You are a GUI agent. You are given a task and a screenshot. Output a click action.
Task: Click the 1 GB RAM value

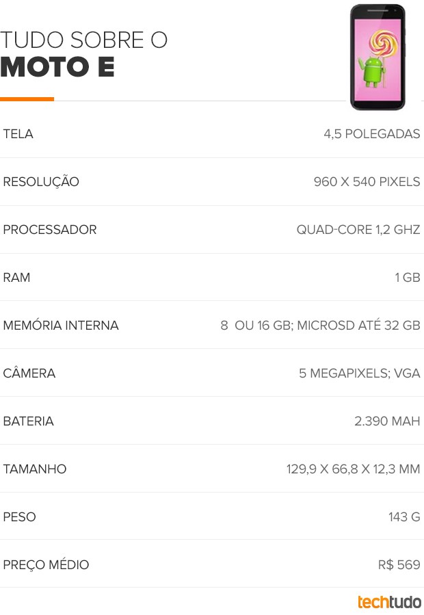tap(408, 278)
